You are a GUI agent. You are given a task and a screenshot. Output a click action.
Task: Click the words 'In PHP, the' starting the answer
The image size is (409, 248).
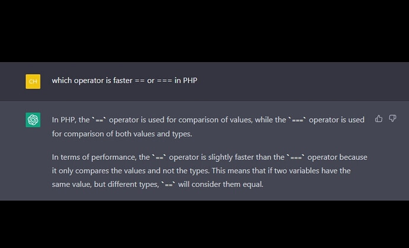tap(71, 120)
